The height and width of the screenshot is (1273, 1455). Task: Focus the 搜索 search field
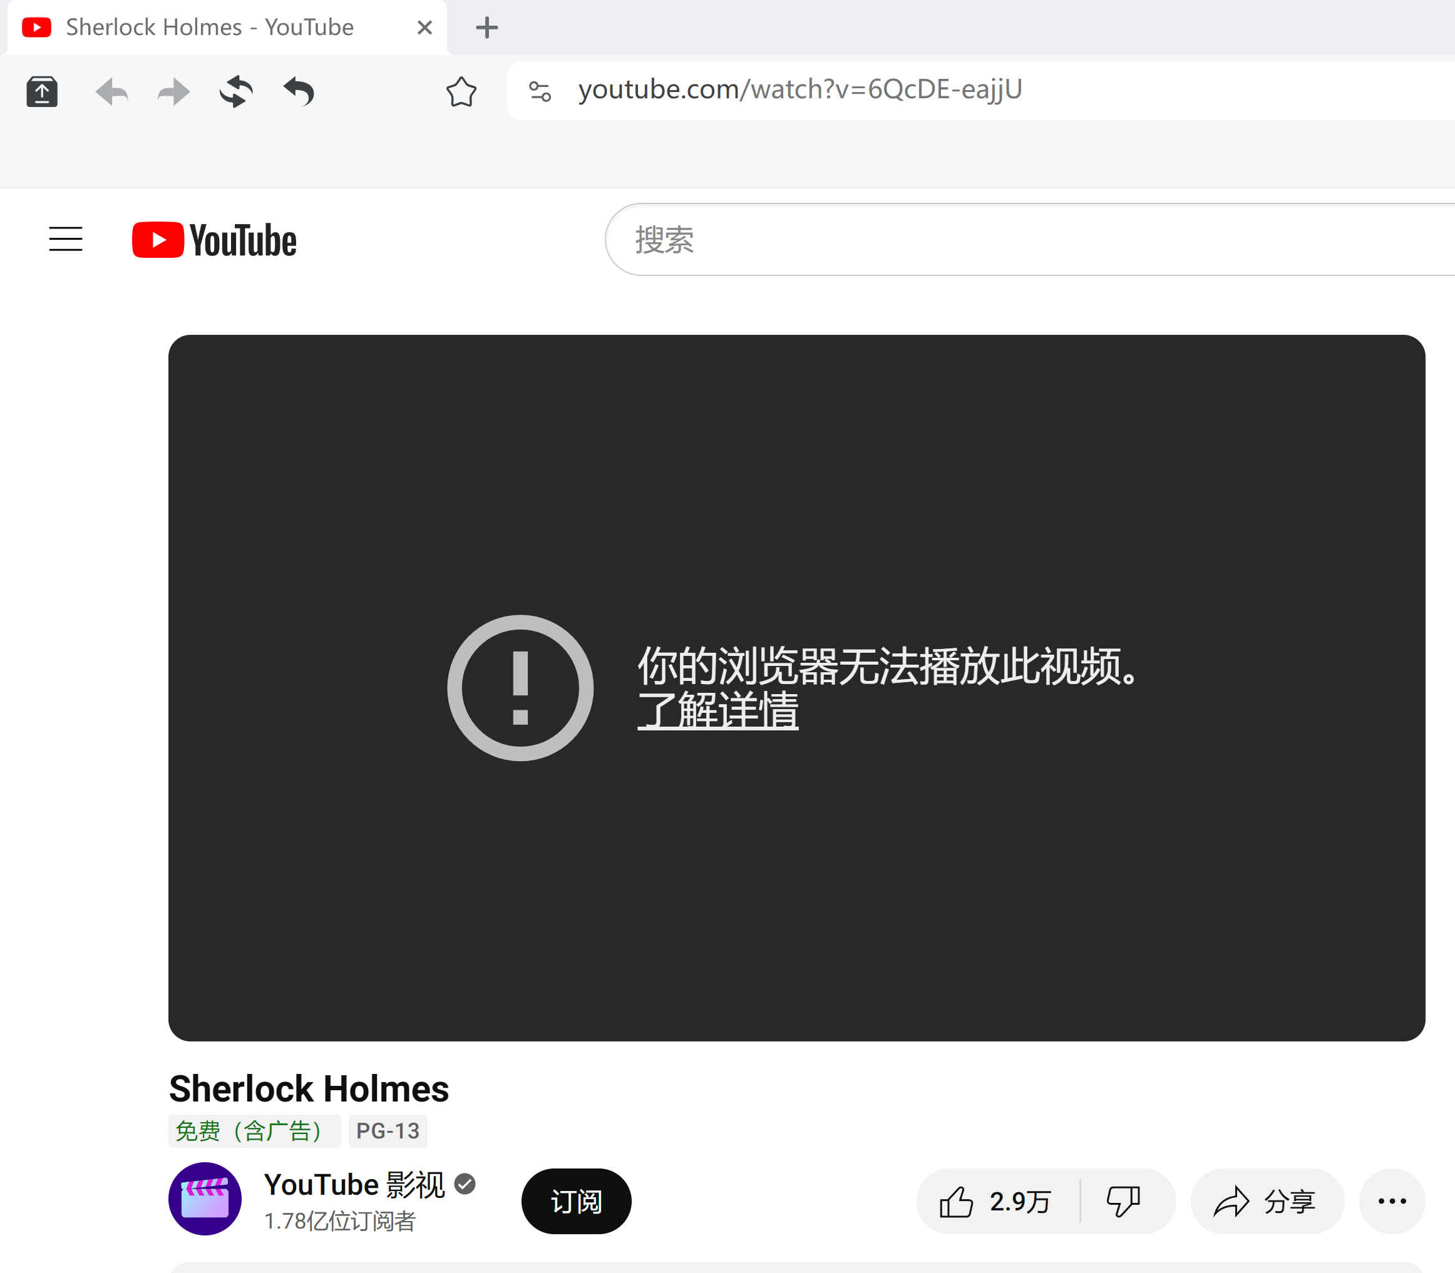click(x=1030, y=240)
